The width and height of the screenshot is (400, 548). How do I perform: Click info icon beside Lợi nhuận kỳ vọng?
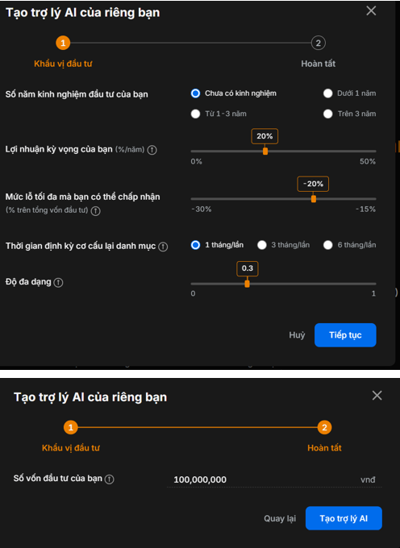click(x=152, y=150)
